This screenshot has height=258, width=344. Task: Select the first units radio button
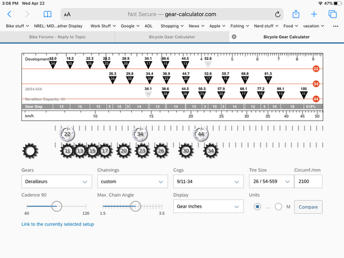(257, 206)
